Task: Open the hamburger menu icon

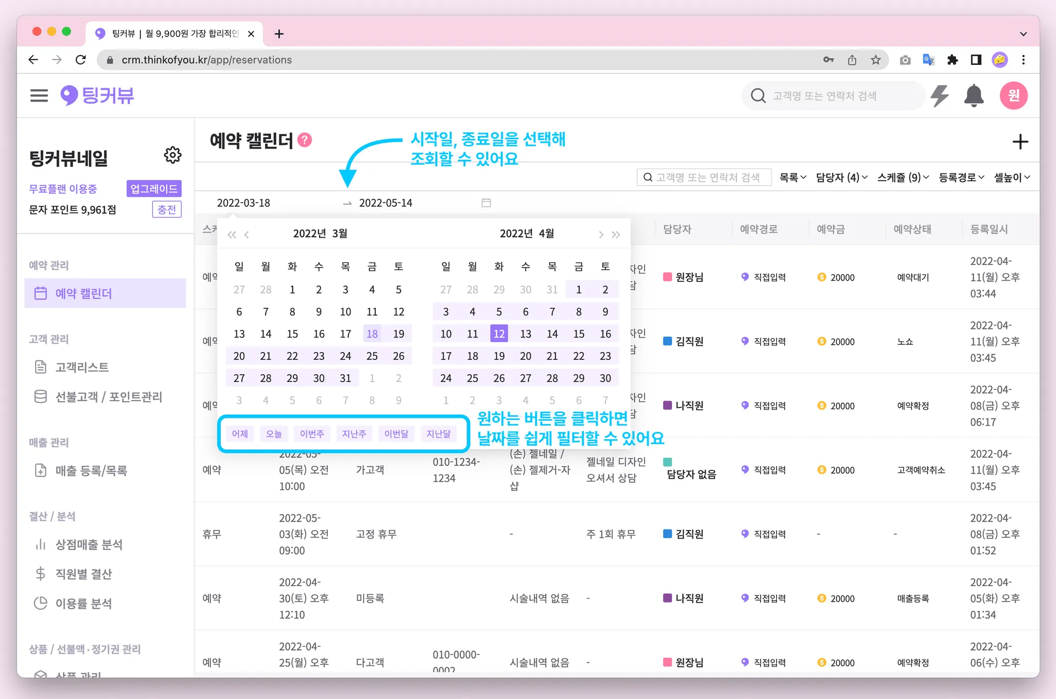Action: [39, 95]
